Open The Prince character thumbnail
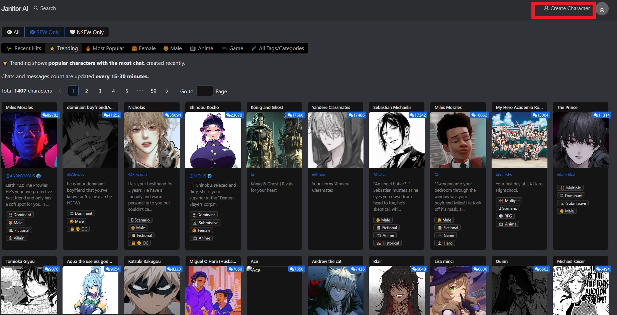The height and width of the screenshot is (315, 617). tap(581, 140)
